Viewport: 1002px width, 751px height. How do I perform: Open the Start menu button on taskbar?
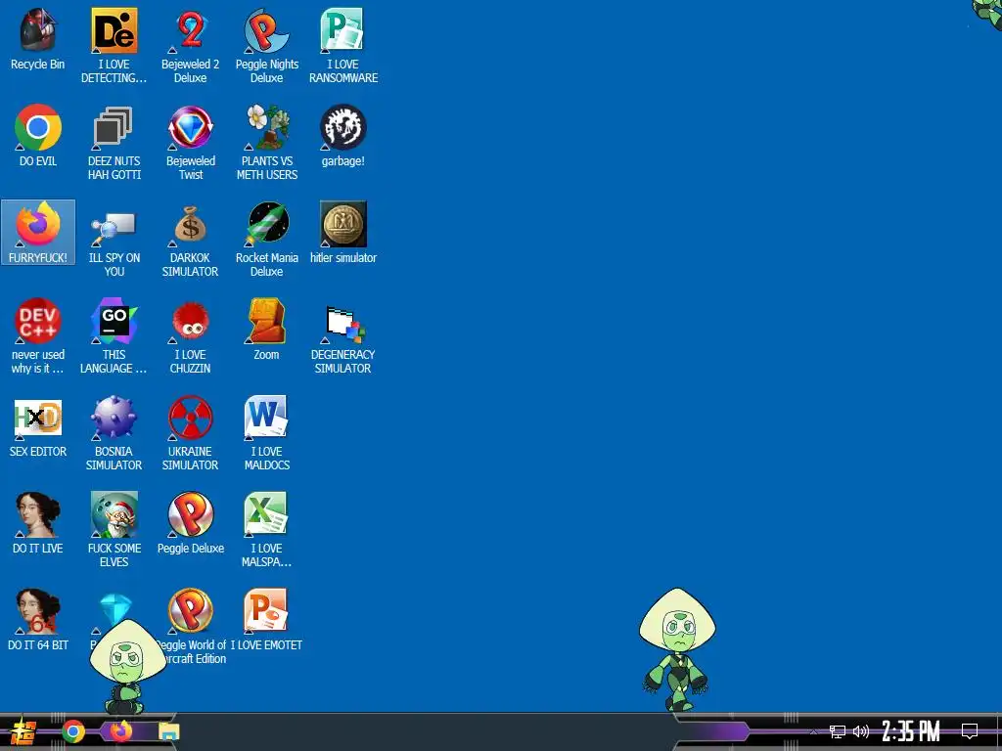click(x=23, y=731)
